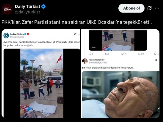
Task: Click the views analytics icon showing 3 B
Action: 139,54
